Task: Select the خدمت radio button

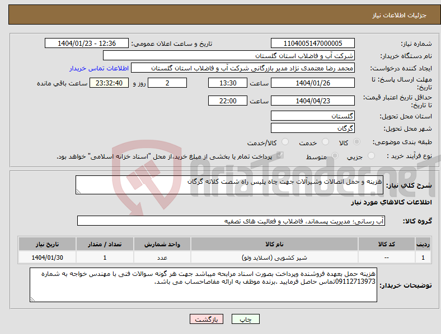Action: click(x=325, y=142)
